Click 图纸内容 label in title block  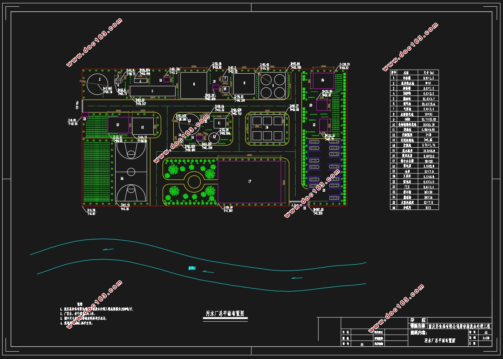418,332
